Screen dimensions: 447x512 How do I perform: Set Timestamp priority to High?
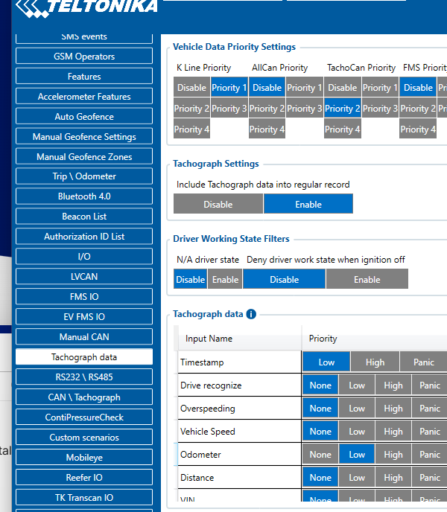coord(375,362)
